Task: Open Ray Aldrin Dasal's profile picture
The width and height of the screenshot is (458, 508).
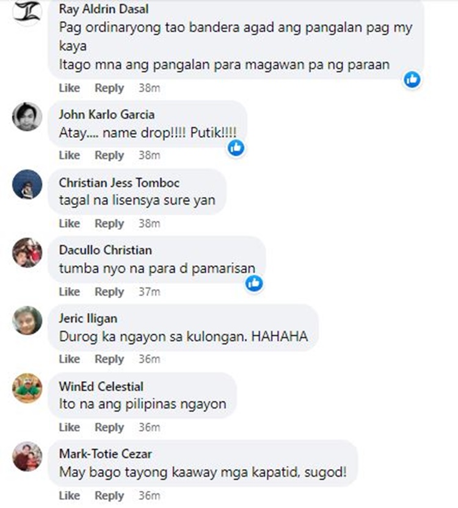Action: pyautogui.click(x=27, y=12)
